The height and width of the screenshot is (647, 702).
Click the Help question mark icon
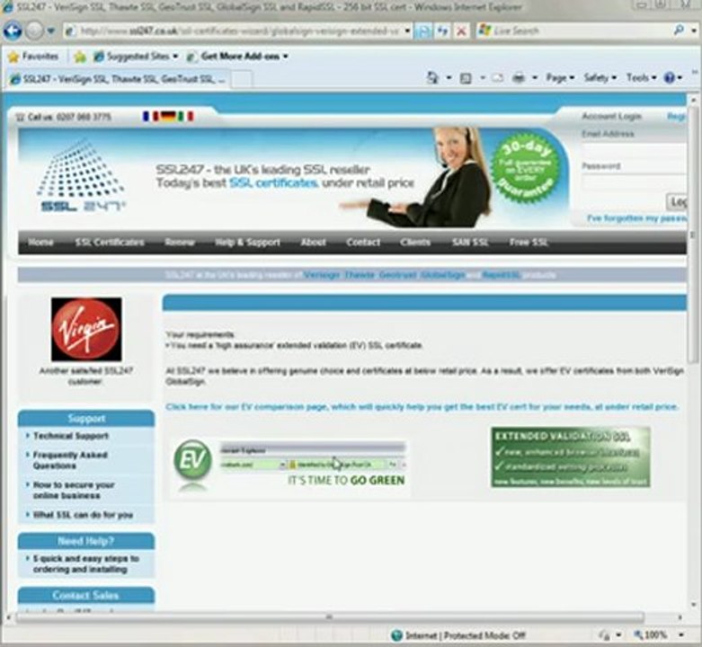670,78
